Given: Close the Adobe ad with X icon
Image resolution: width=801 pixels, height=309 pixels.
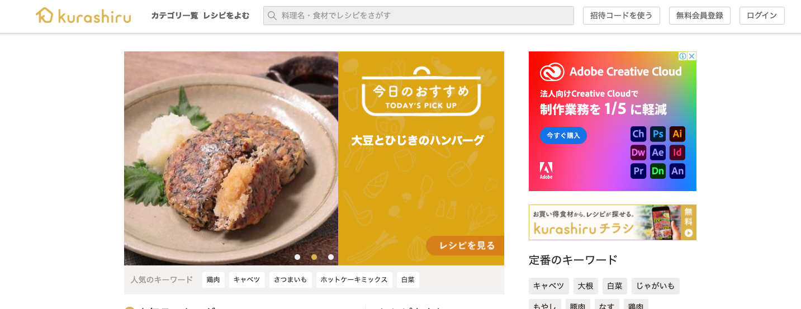Looking at the screenshot, I should coord(692,56).
